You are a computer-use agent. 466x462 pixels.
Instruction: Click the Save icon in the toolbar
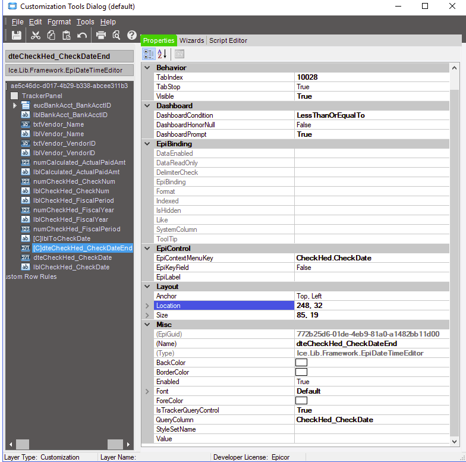click(x=17, y=35)
